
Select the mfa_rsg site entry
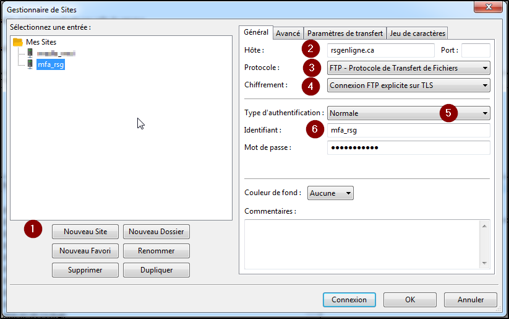[x=50, y=64]
